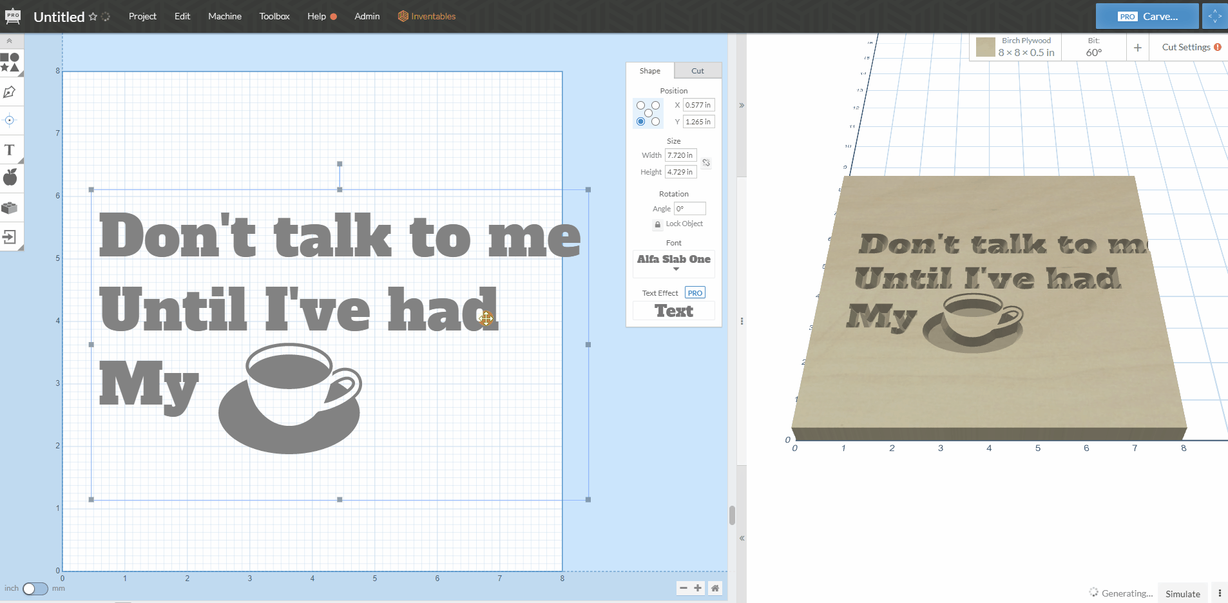Toggle units between inch and mm
The height and width of the screenshot is (603, 1228).
tap(35, 588)
